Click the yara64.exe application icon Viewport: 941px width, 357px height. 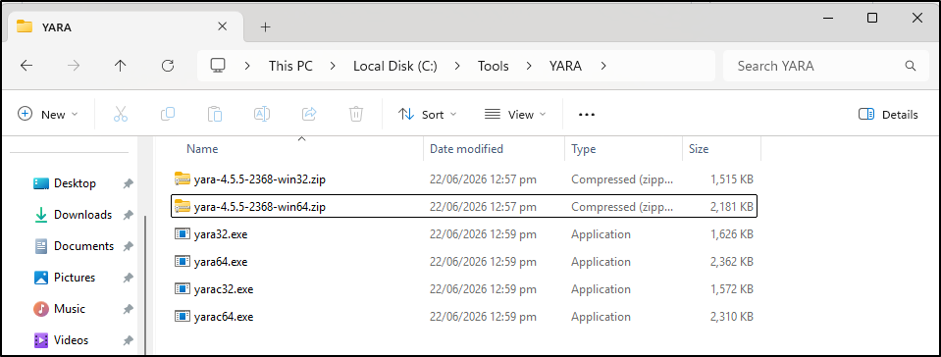tap(182, 262)
